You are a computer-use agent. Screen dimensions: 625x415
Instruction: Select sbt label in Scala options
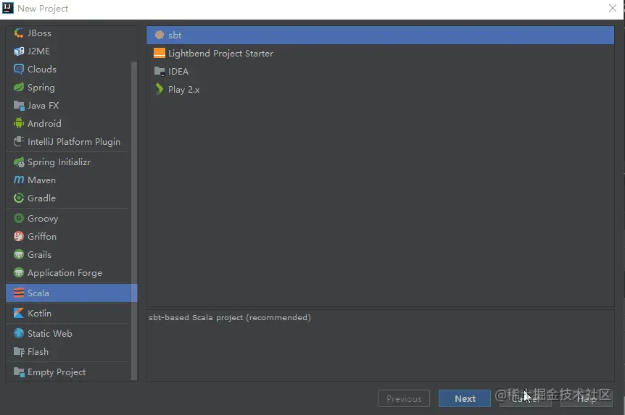[175, 35]
